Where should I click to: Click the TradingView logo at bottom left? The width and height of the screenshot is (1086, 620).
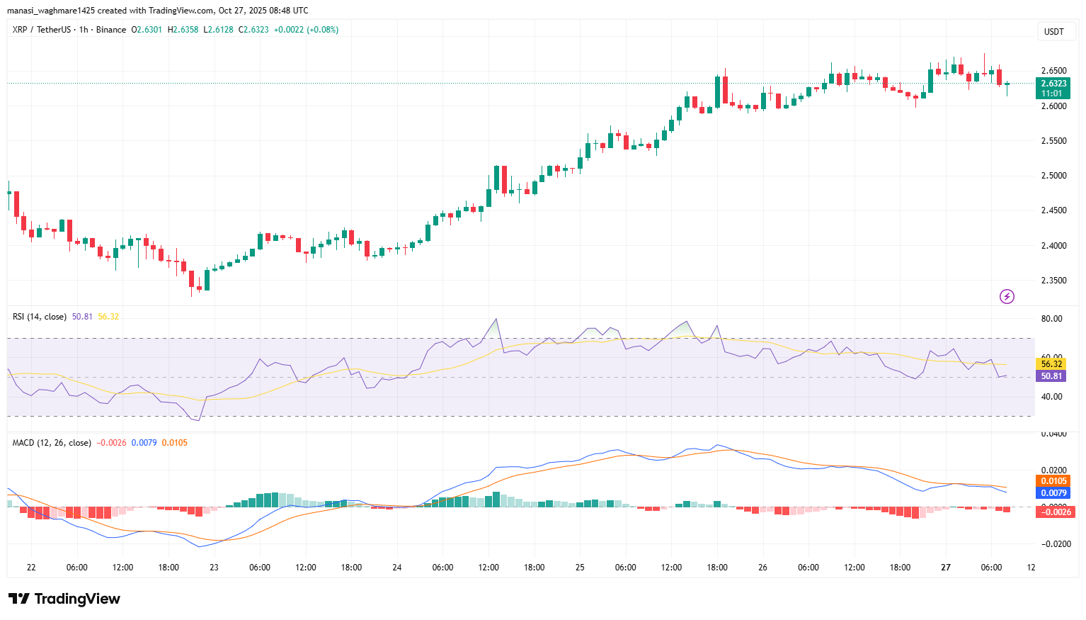pos(64,599)
